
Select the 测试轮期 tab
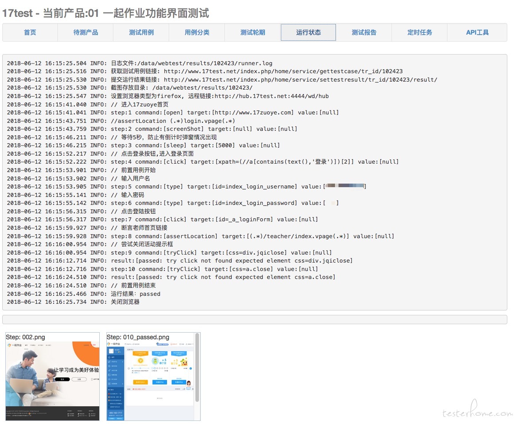coord(253,32)
